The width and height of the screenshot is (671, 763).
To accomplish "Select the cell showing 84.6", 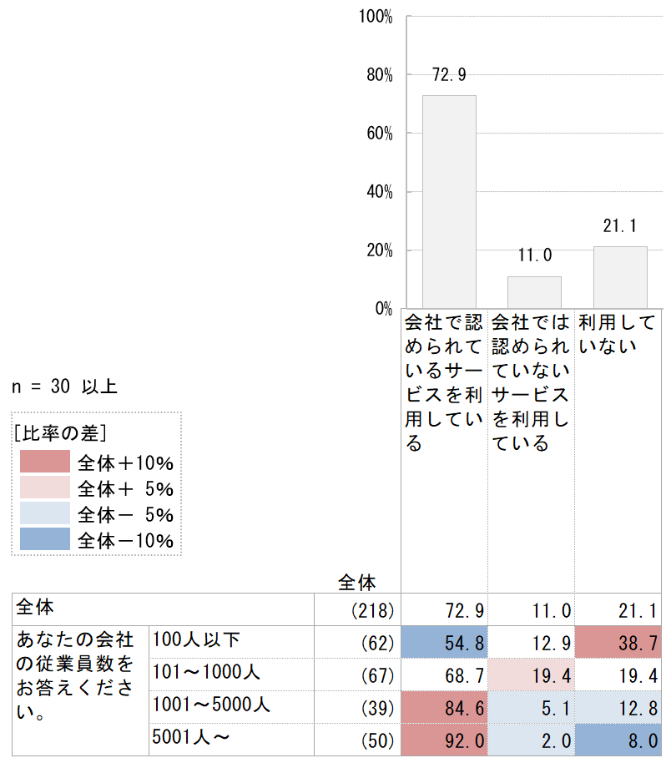I will pos(444,707).
